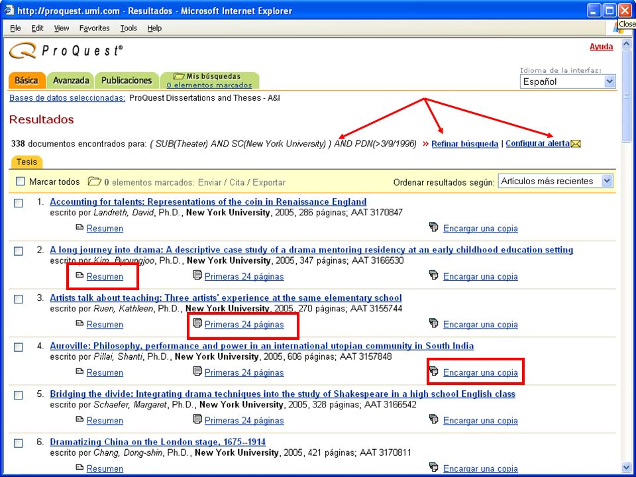Click order-copy icon for result 2
Image resolution: width=636 pixels, height=477 pixels.
(433, 276)
